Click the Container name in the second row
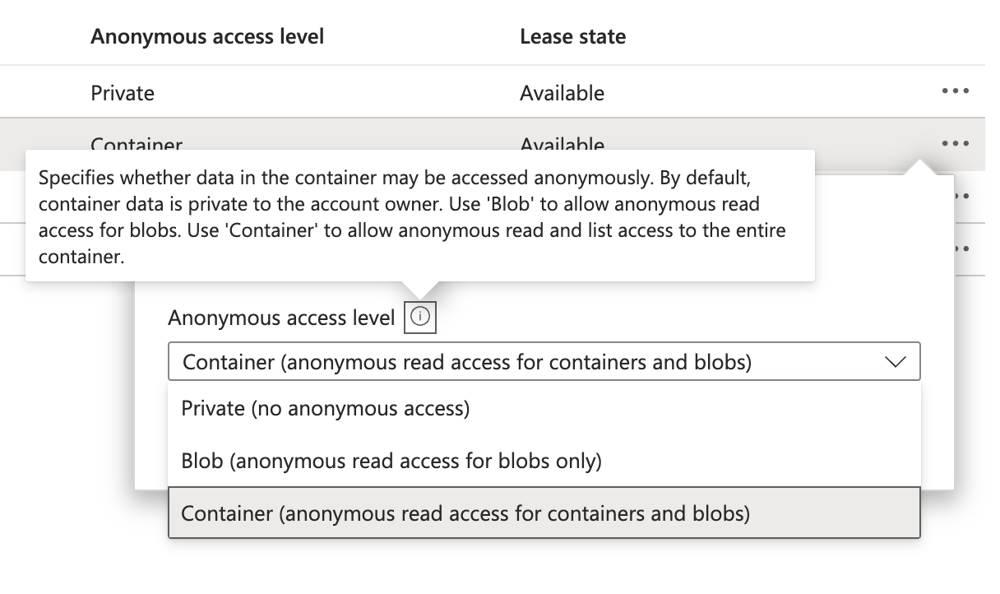1000x594 pixels. [x=135, y=145]
